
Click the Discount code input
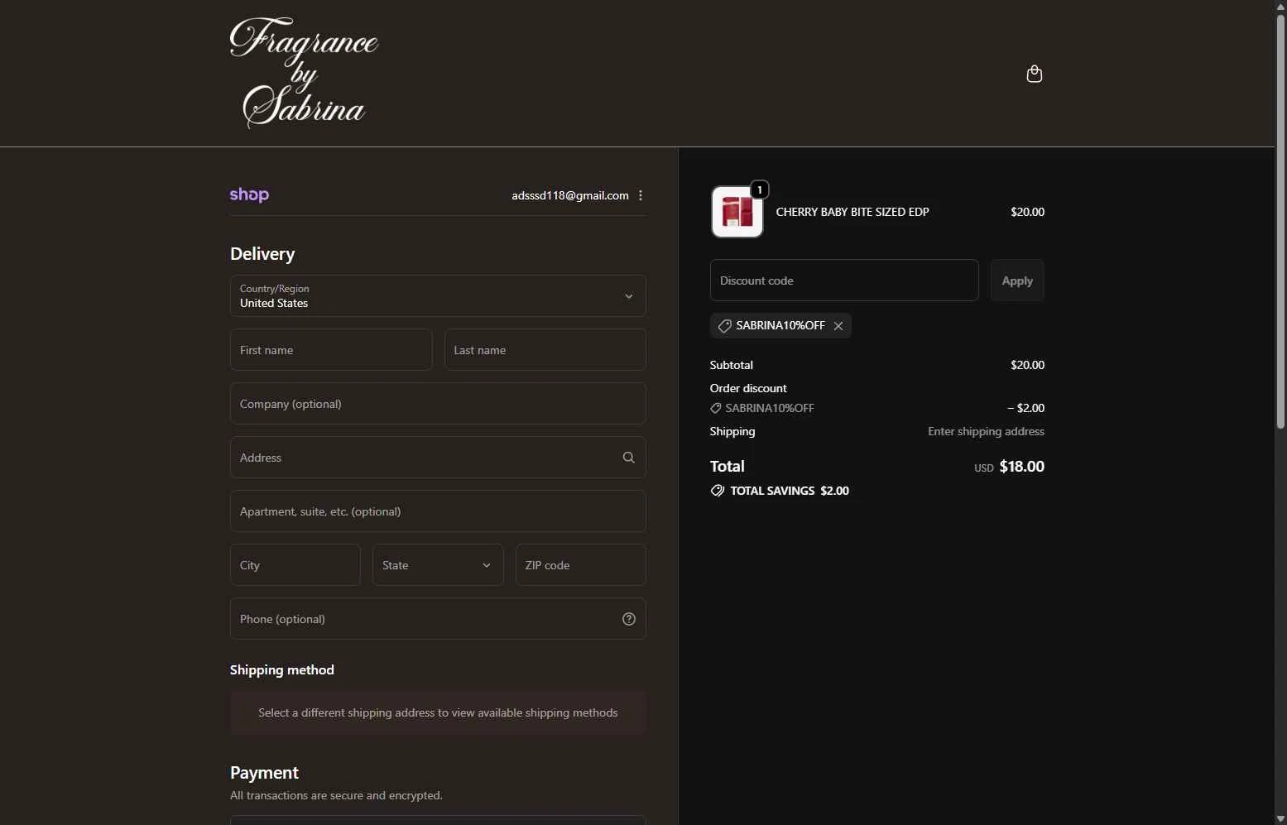tap(844, 281)
